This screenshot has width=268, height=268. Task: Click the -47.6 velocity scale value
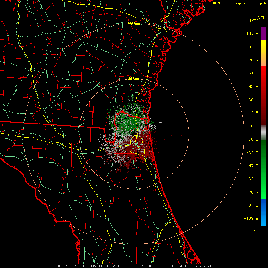[252, 166]
